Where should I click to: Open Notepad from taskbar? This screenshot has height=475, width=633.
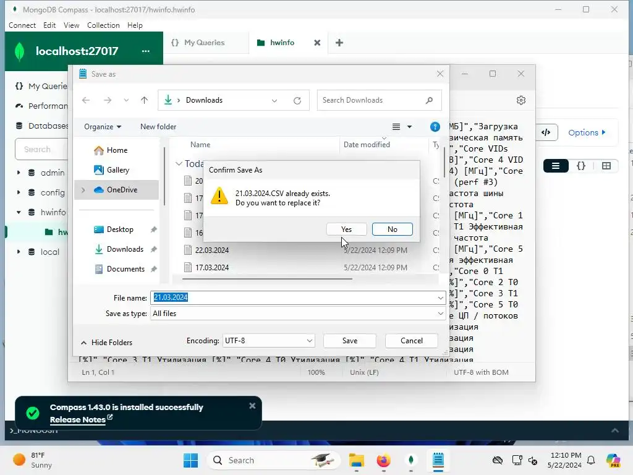click(x=438, y=460)
